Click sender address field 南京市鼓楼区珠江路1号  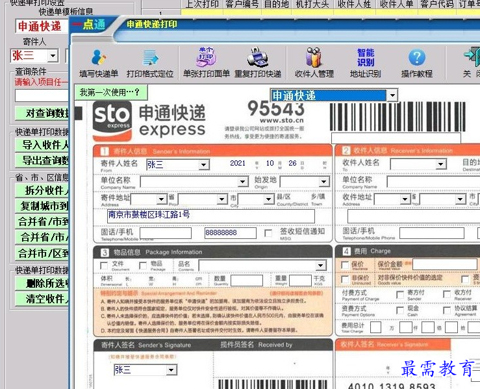(210, 216)
